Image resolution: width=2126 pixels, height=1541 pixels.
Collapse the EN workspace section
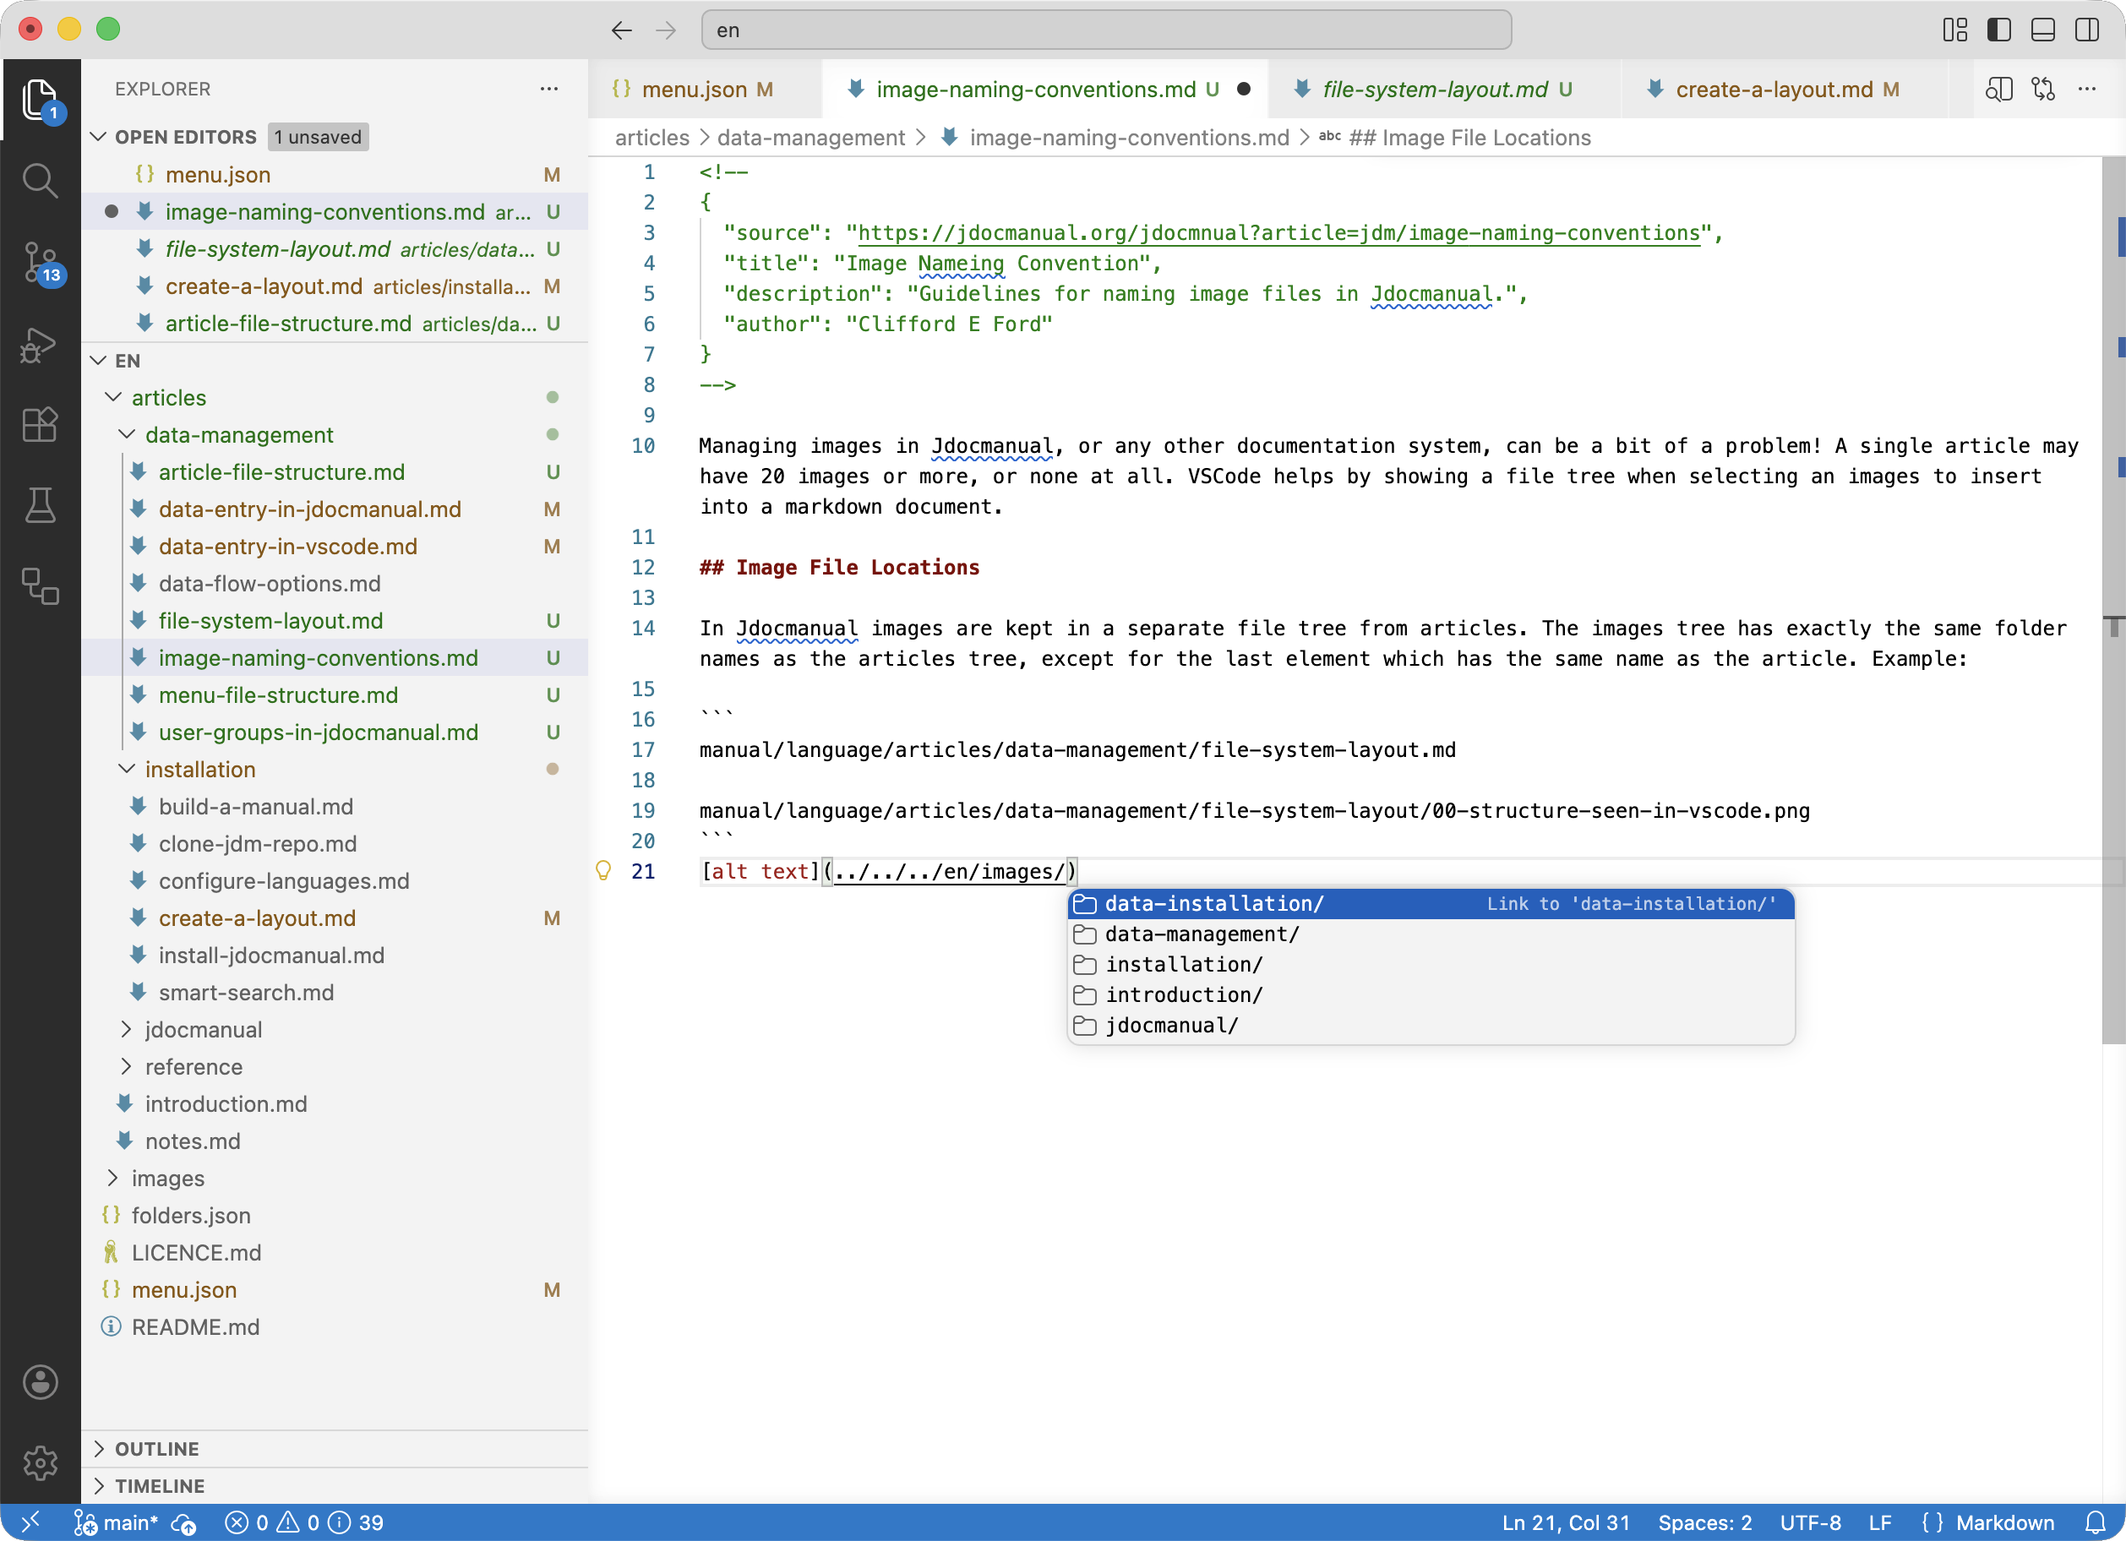pyautogui.click(x=98, y=361)
